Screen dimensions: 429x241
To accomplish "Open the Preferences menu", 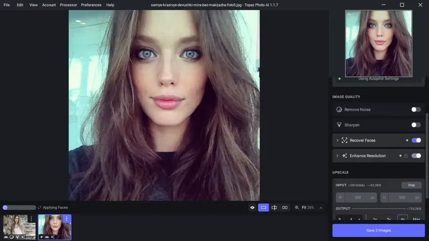I will [x=91, y=5].
